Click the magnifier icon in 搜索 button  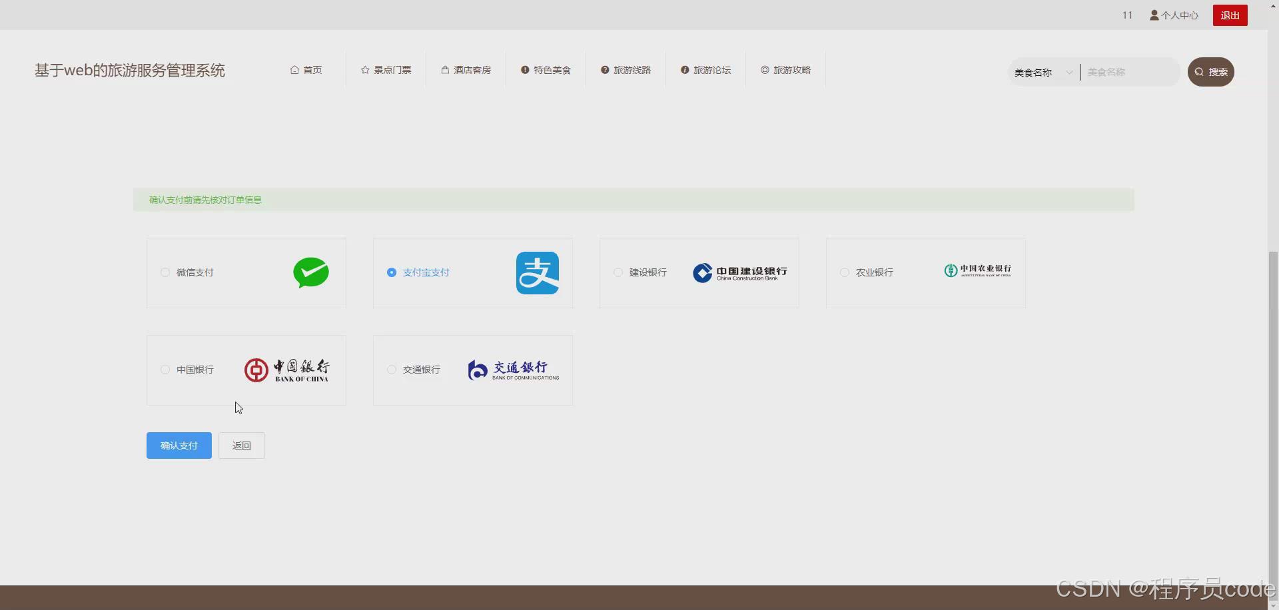pyautogui.click(x=1199, y=72)
